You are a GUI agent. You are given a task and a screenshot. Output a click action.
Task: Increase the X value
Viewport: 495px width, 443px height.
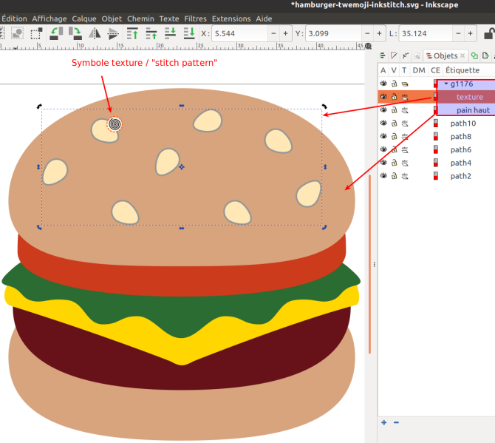pos(285,33)
